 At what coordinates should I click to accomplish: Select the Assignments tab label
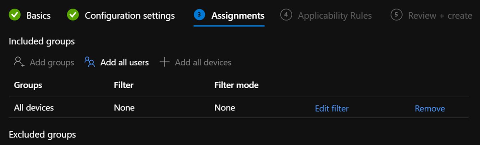[238, 15]
